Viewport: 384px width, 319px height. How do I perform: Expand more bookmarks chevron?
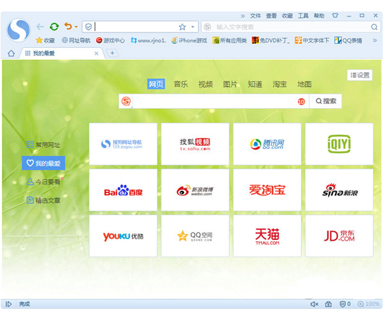[x=374, y=40]
